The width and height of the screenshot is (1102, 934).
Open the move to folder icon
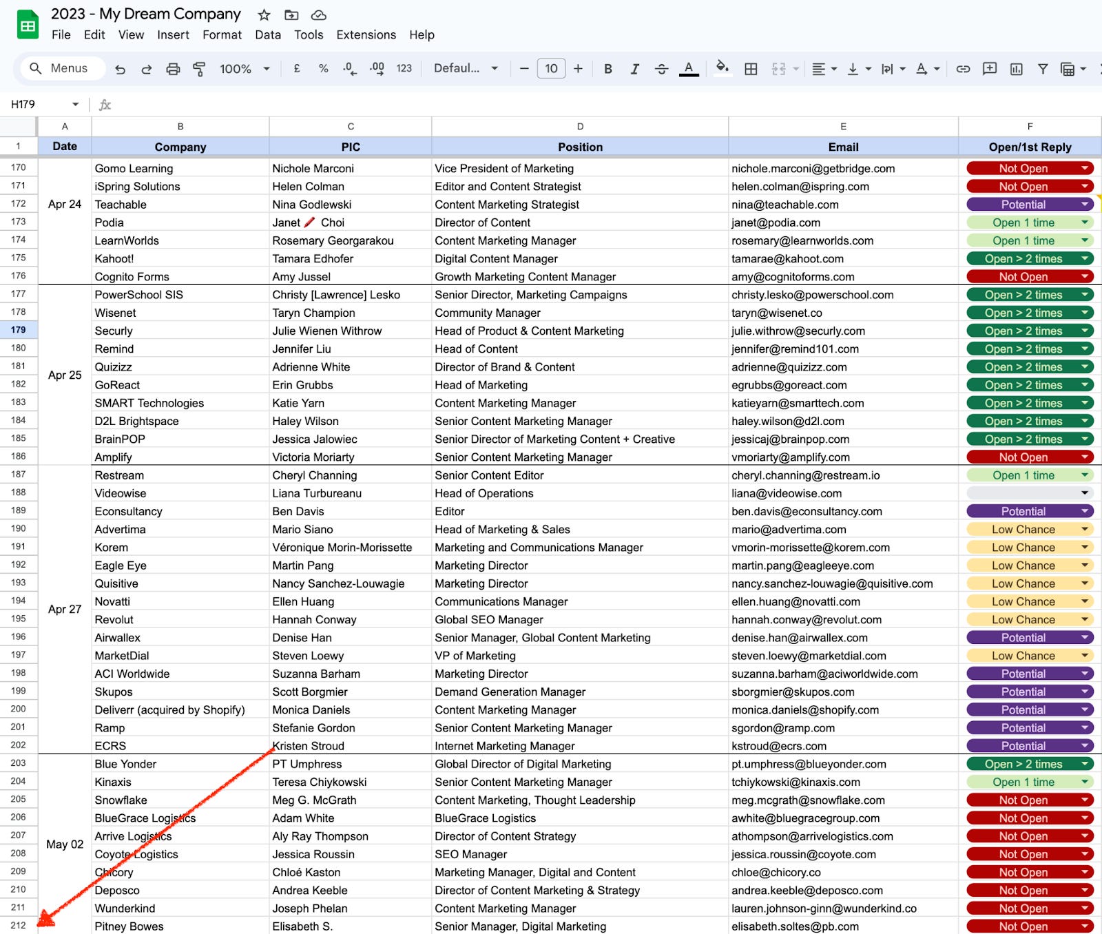click(291, 14)
